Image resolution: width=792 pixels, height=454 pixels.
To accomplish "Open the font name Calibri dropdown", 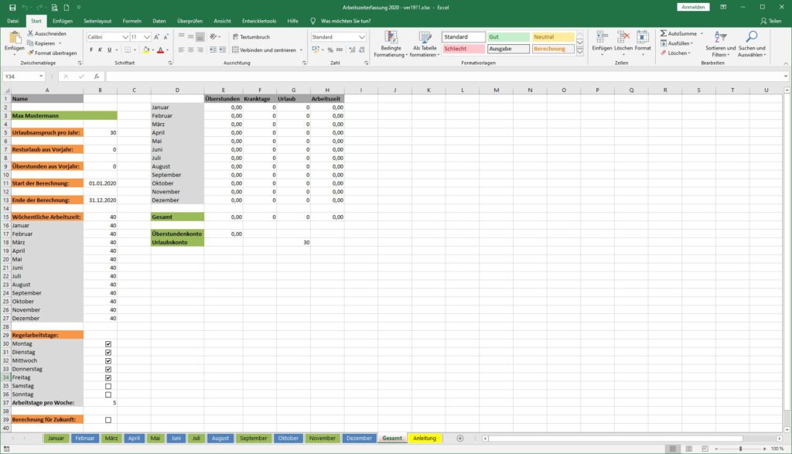I will tap(125, 37).
